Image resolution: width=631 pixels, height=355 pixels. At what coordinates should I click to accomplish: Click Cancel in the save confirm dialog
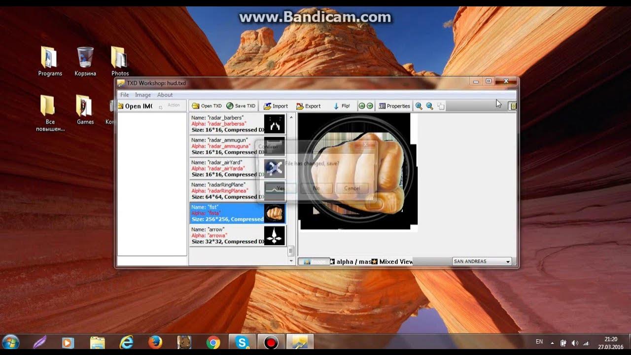pyautogui.click(x=352, y=188)
